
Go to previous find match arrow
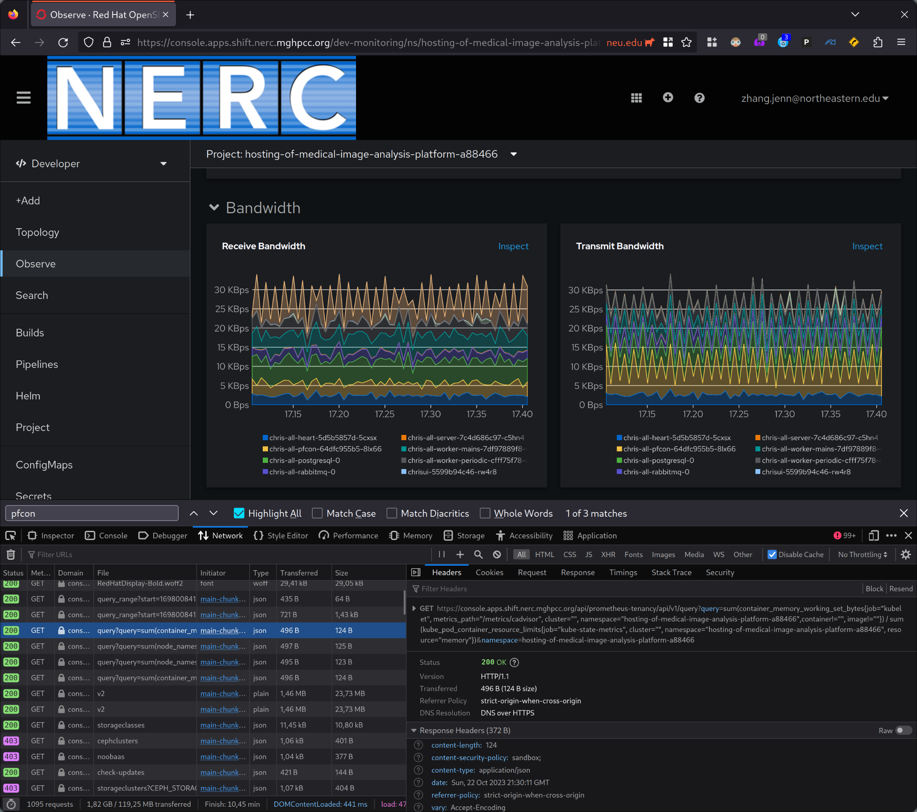[194, 513]
